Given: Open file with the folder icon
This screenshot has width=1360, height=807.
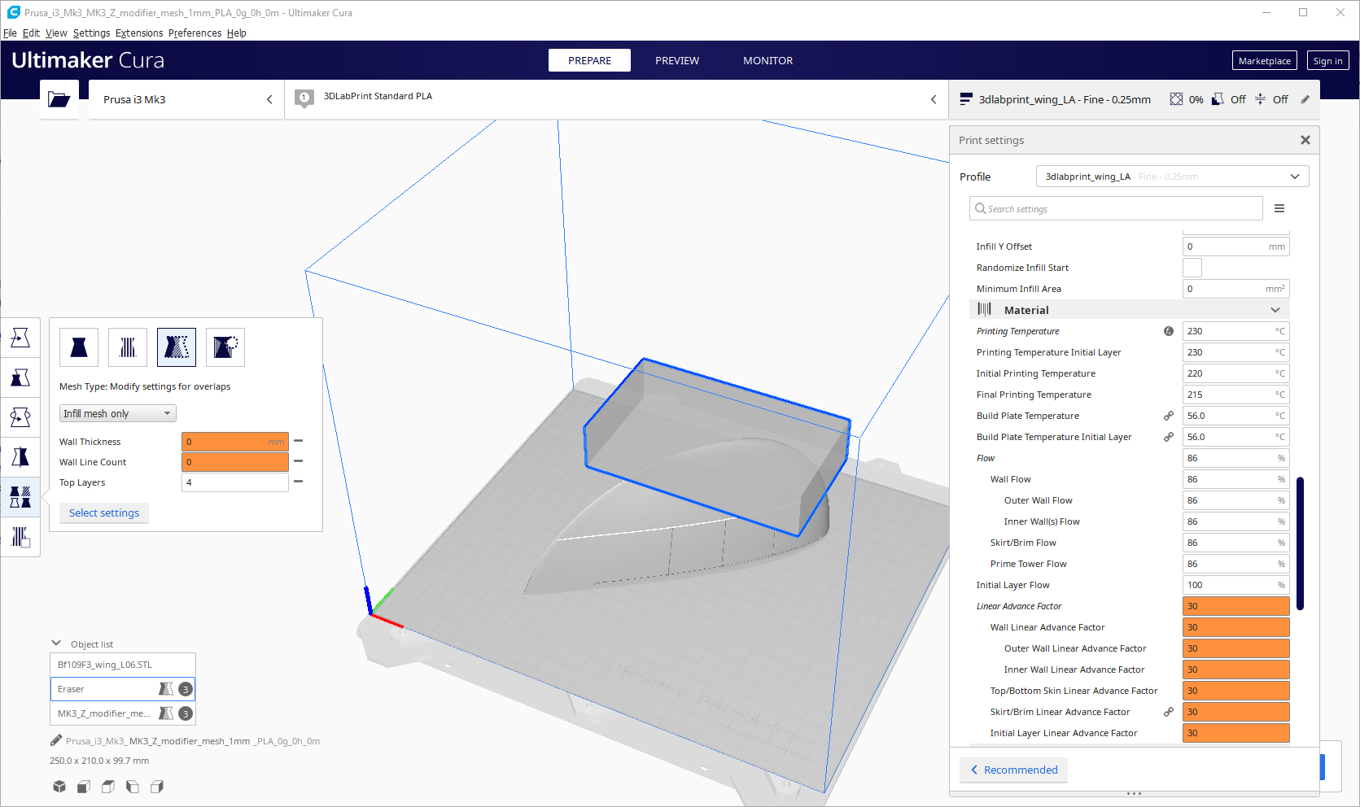Looking at the screenshot, I should coord(59,99).
